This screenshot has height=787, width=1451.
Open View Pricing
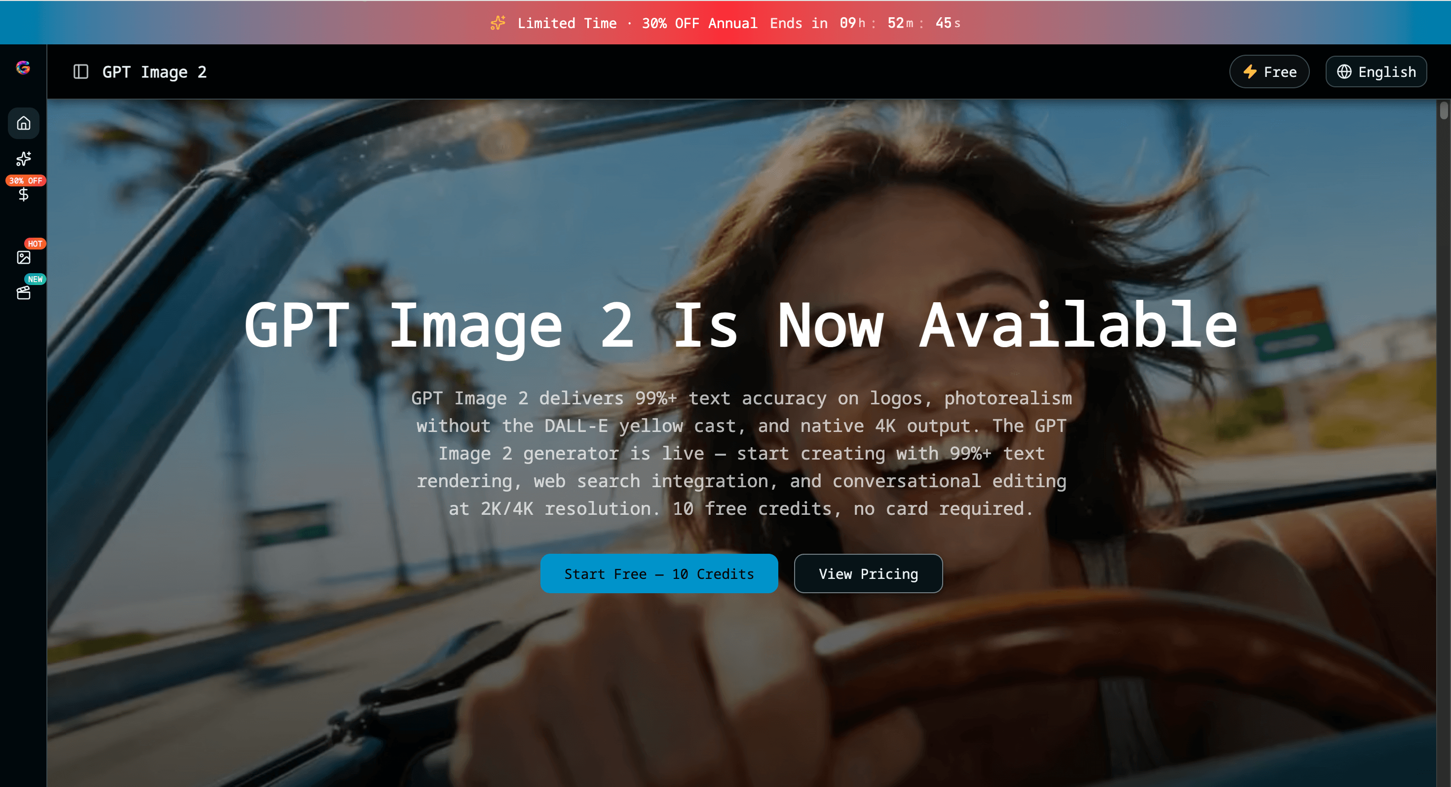[x=868, y=573]
